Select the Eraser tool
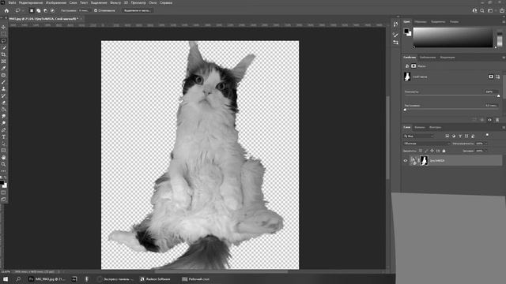Screen dimensions: 506x284 3,103
